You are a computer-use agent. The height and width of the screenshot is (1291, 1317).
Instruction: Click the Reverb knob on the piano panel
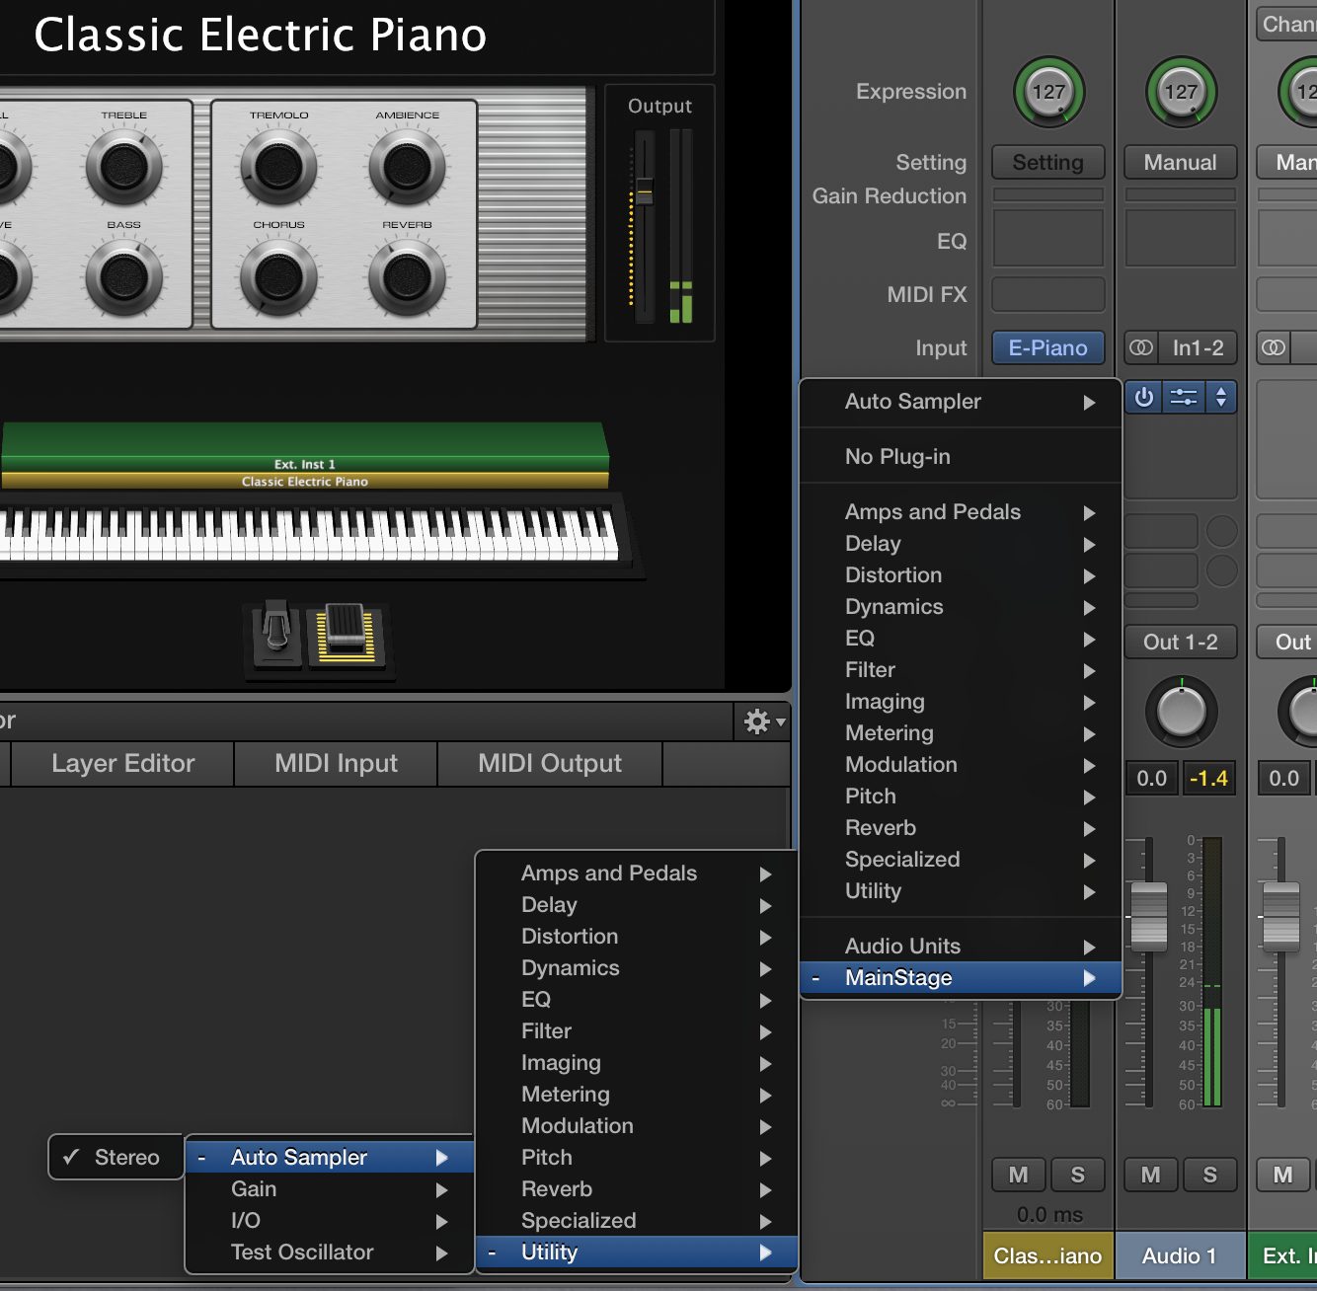pyautogui.click(x=407, y=277)
